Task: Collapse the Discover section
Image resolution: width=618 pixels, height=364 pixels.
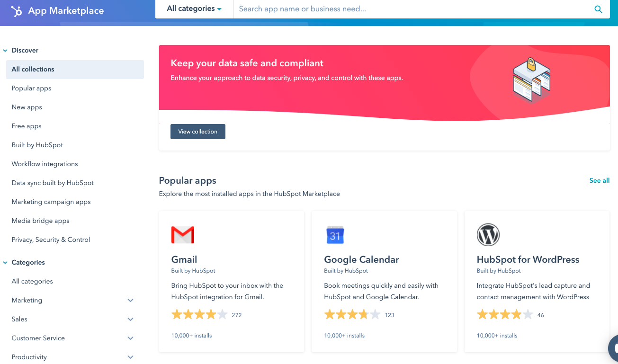Action: coord(5,50)
